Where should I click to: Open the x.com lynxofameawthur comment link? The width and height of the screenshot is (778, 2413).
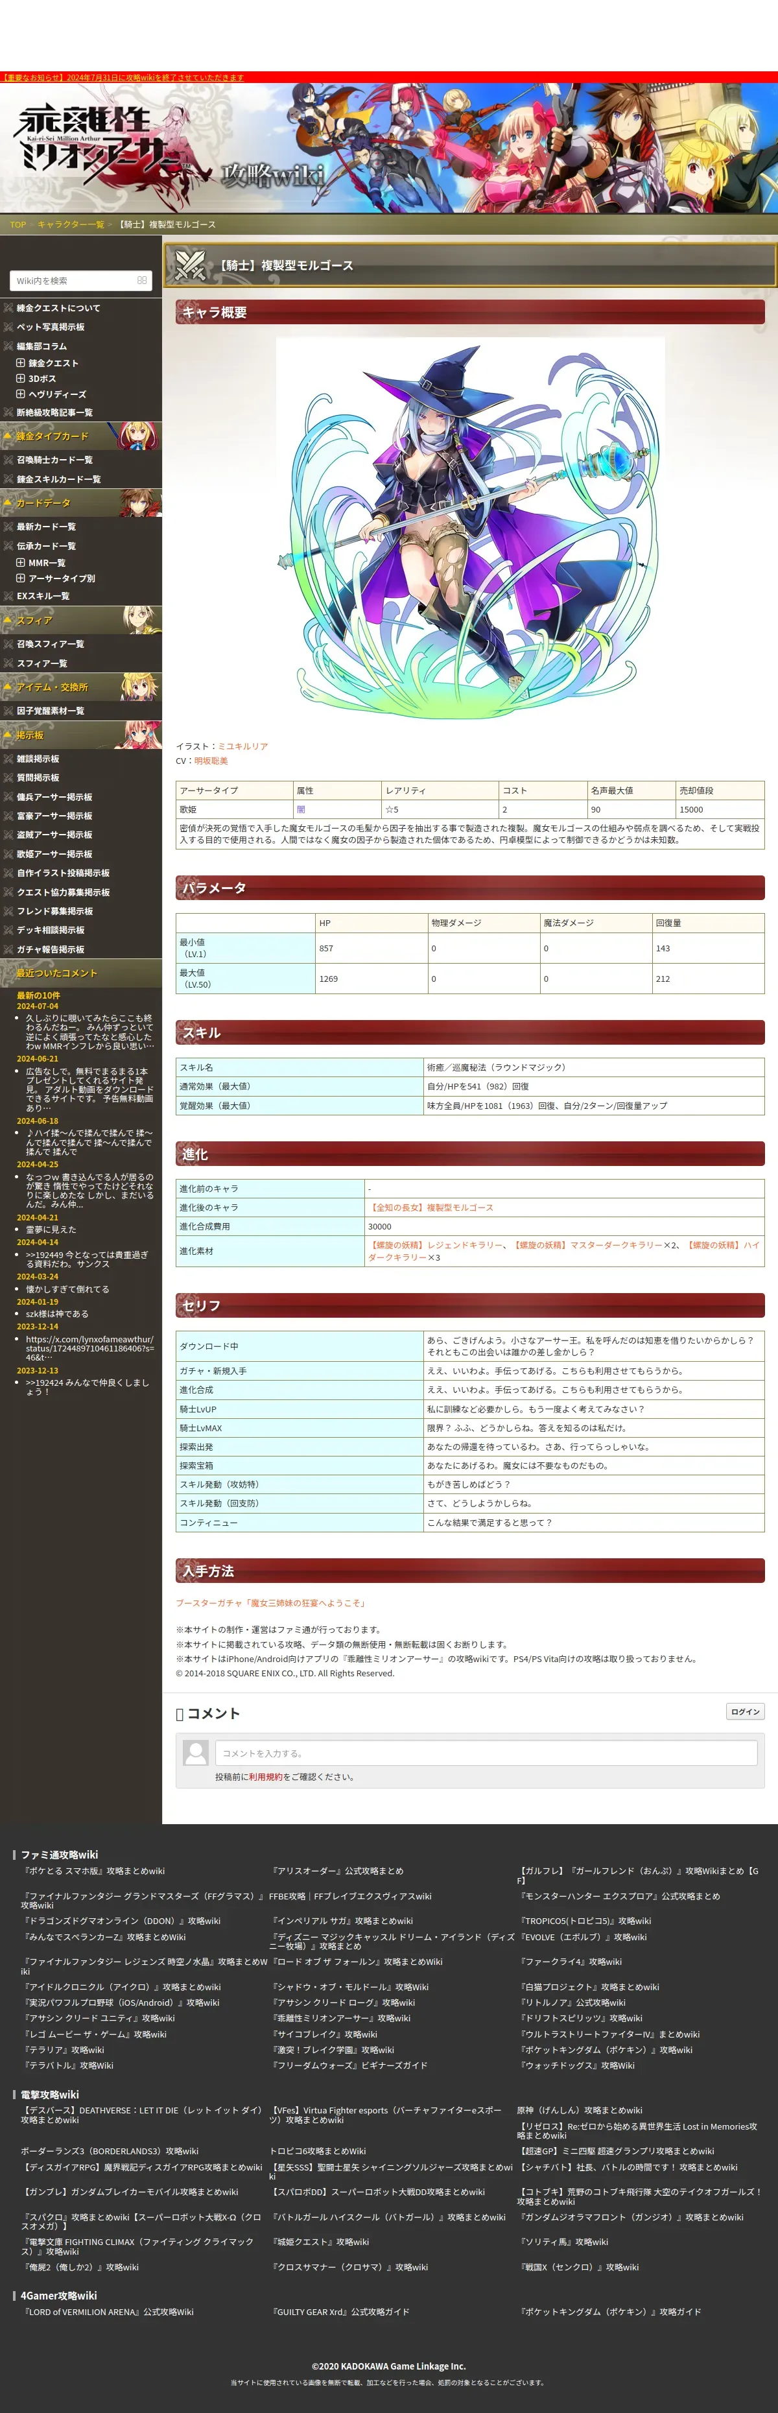click(90, 1348)
